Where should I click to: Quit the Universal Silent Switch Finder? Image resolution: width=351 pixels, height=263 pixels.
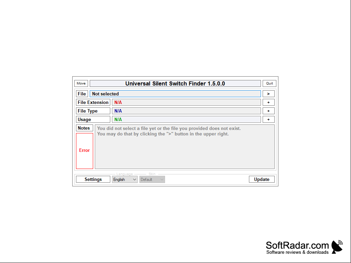[269, 83]
